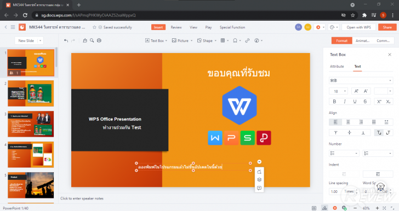Viewport: 399px width, 211px height.
Task: Toggle bold formatting
Action: [334, 102]
